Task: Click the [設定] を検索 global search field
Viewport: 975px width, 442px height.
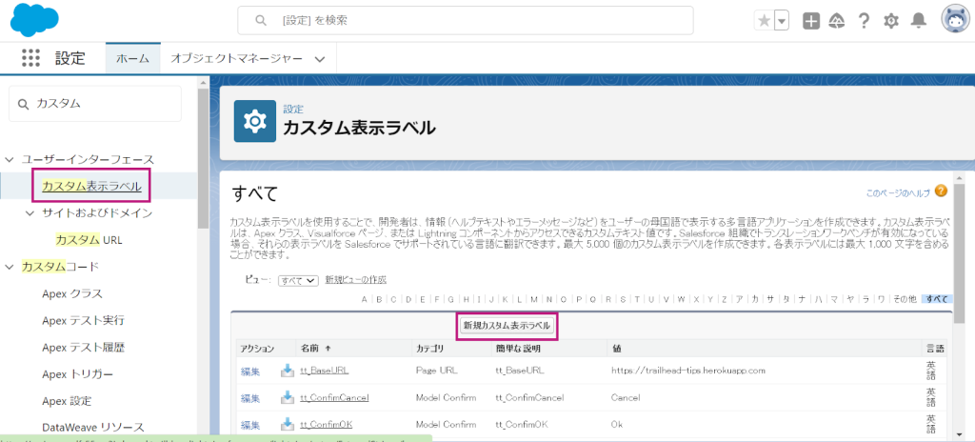Action: [465, 21]
